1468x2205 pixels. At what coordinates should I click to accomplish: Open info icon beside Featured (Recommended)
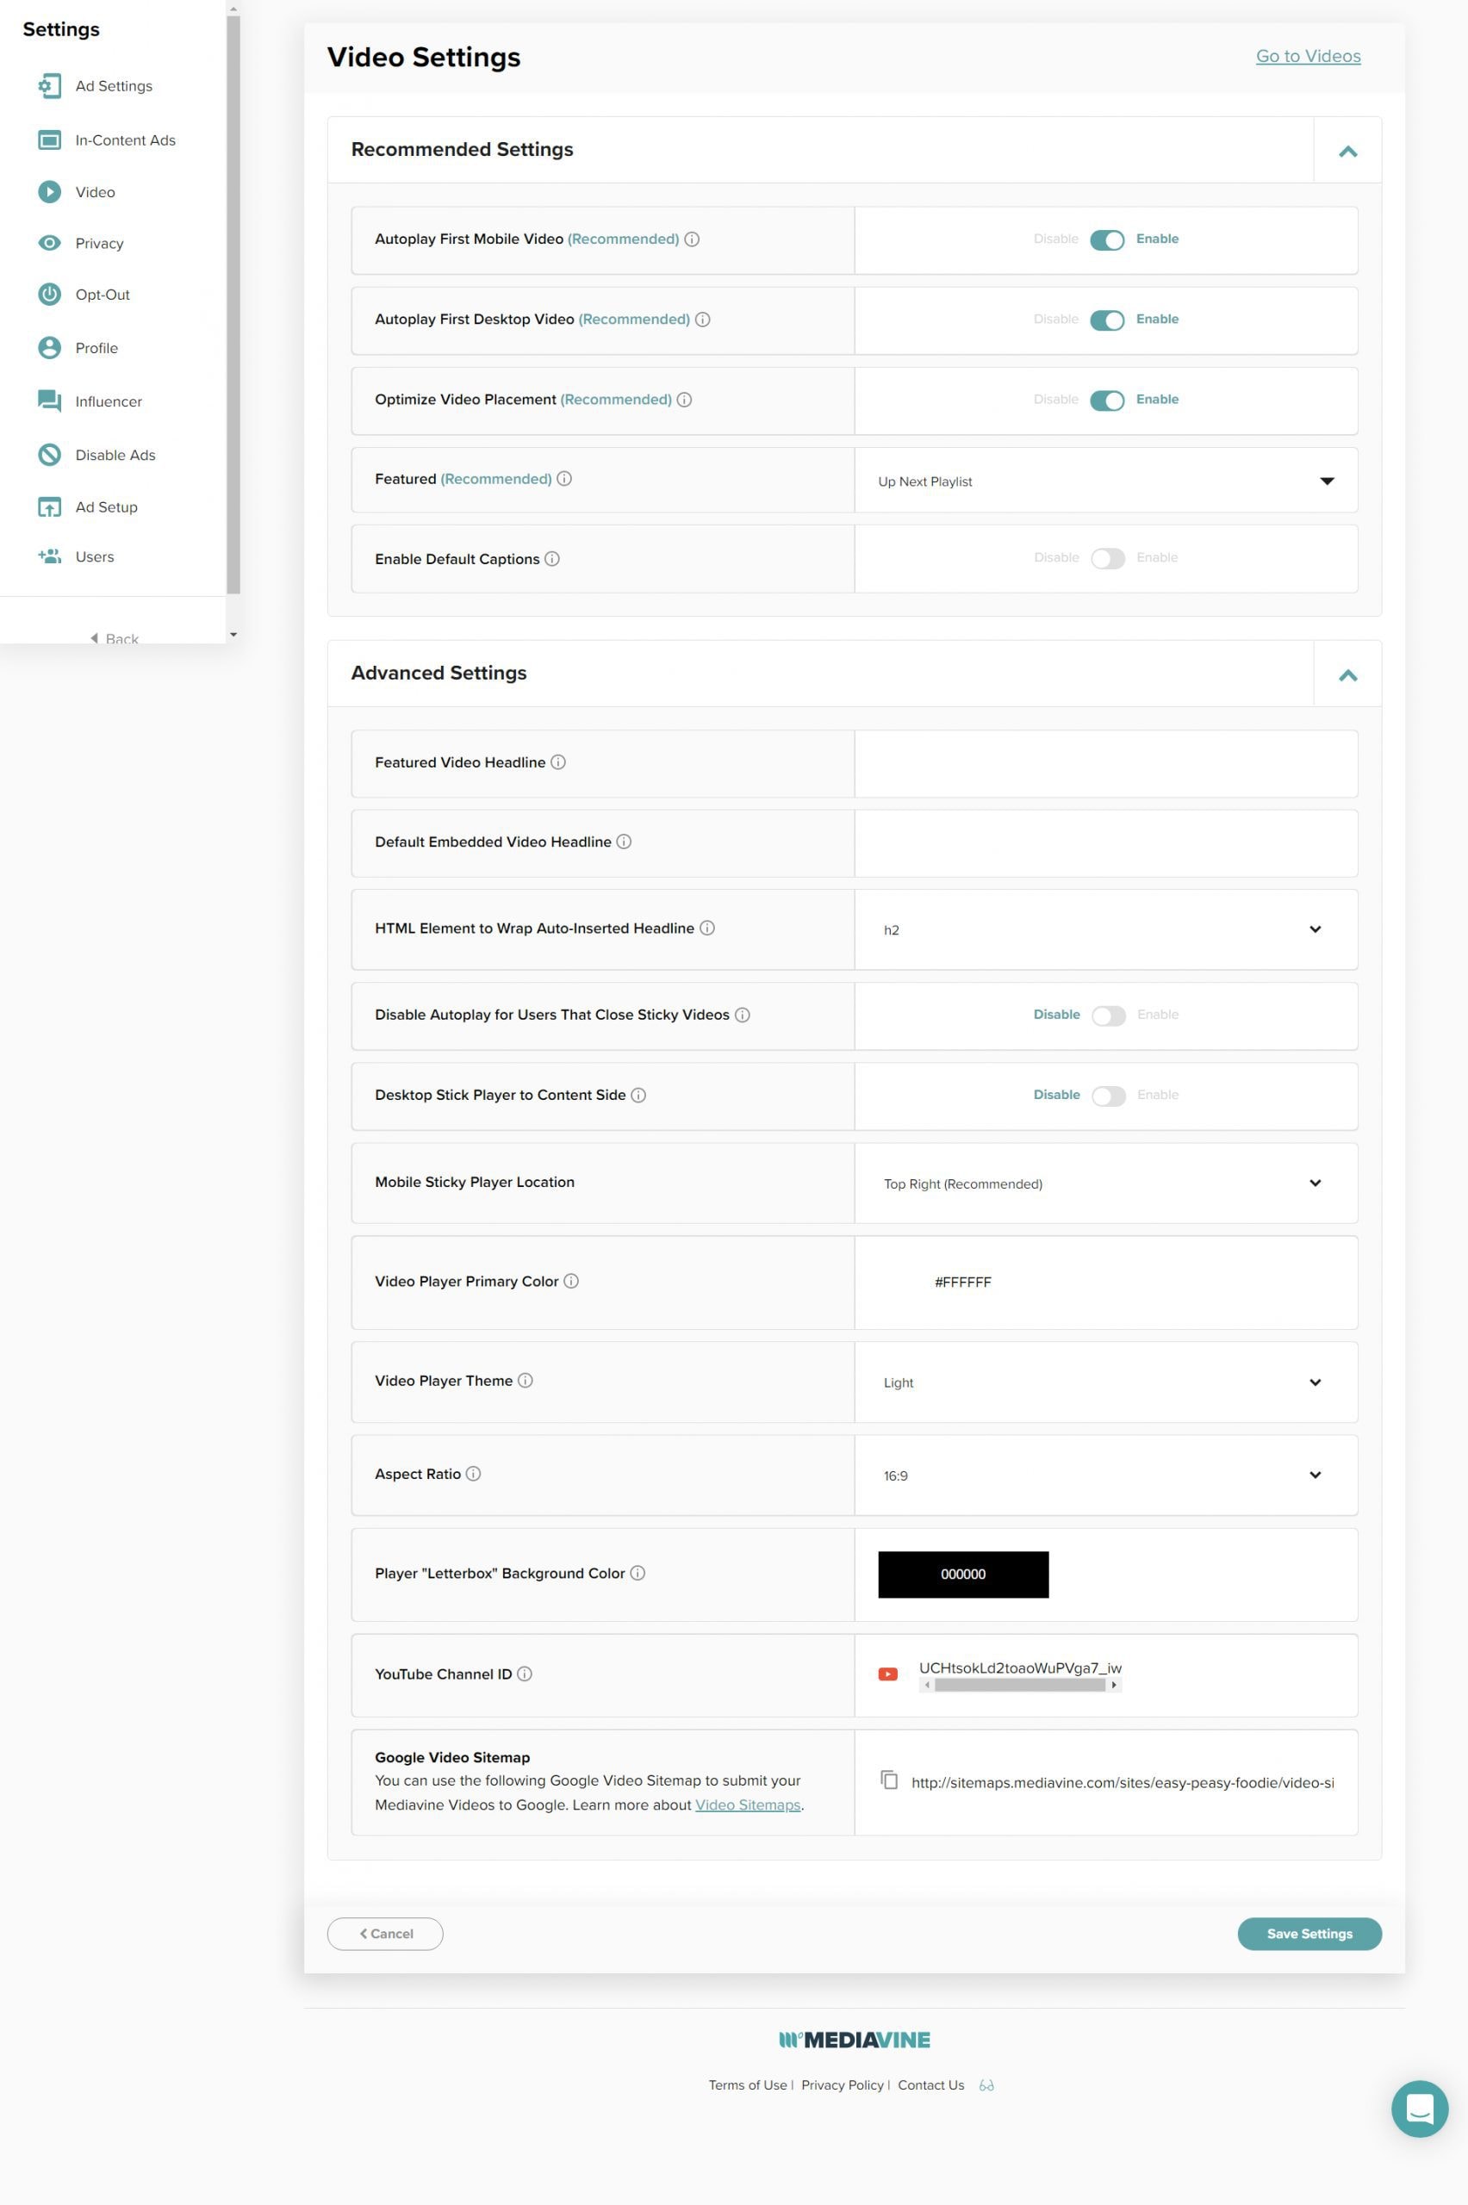[564, 479]
